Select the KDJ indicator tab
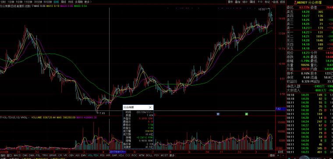 pyautogui.click(x=121, y=156)
